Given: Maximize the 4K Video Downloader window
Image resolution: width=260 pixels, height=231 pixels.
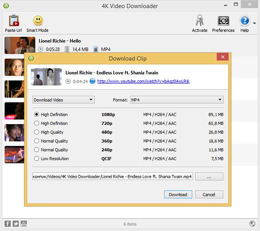Looking at the screenshot, I should [x=236, y=5].
